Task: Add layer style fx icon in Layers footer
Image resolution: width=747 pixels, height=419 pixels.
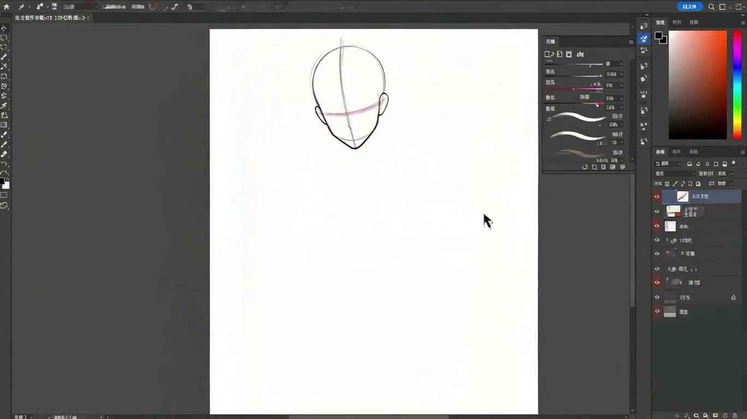Action: [687, 415]
